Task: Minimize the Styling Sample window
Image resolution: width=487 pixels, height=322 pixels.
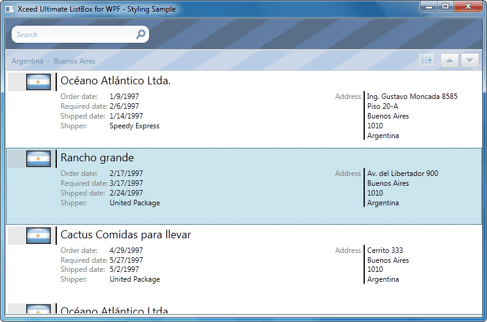Action: pyautogui.click(x=429, y=7)
